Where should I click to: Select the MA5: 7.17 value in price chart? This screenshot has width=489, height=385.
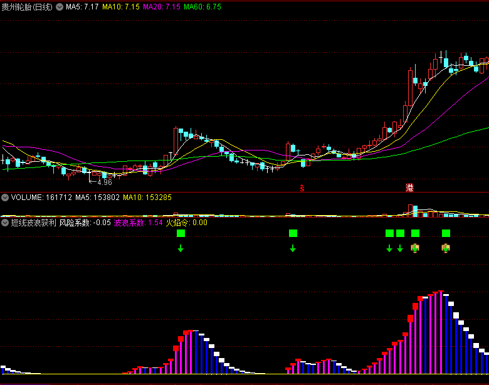pos(82,7)
